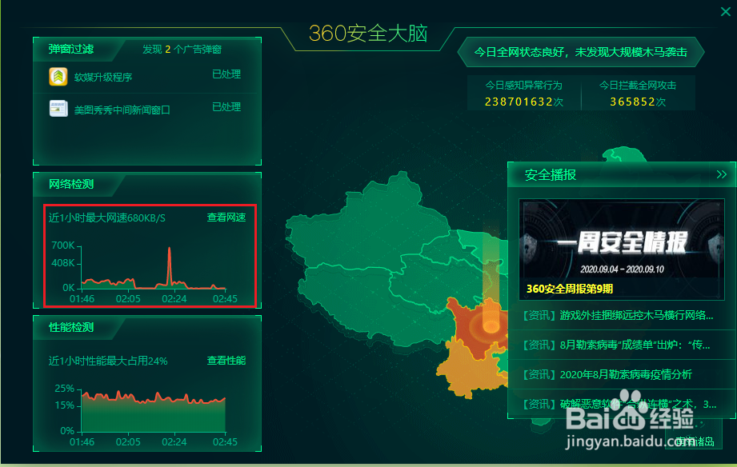
Task: Open the 8月勒索病毒成绩单 news item
Action: 616,344
